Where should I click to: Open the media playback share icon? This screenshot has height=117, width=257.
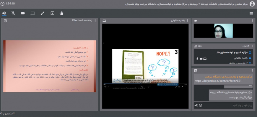(53, 13)
